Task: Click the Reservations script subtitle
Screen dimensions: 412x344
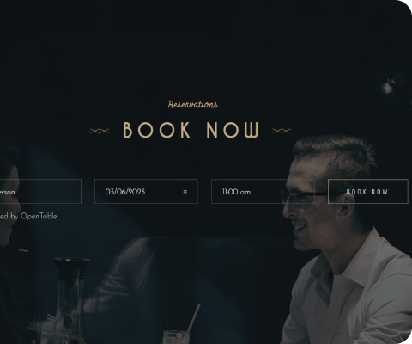Action: click(193, 104)
